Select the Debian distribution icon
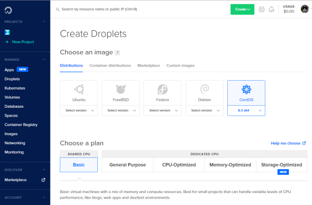This screenshot has height=205, width=312. (204, 89)
